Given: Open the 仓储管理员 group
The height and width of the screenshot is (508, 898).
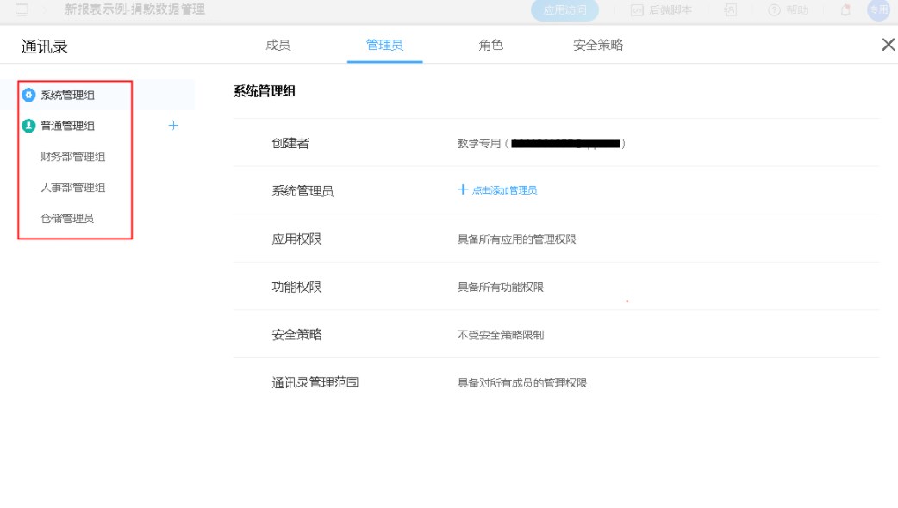Looking at the screenshot, I should [x=67, y=219].
